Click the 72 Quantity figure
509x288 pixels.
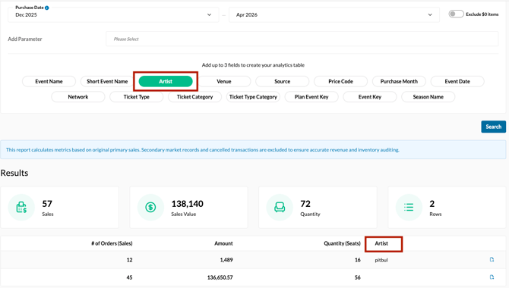click(x=305, y=204)
